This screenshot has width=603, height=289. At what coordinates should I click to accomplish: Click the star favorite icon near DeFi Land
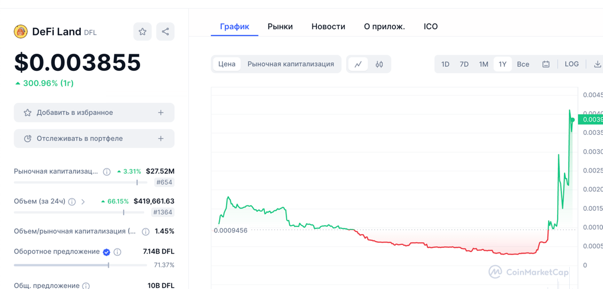point(142,32)
